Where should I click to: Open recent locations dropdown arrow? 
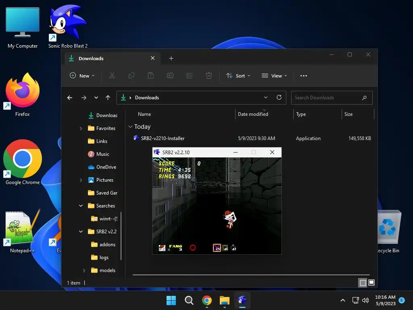(x=96, y=98)
